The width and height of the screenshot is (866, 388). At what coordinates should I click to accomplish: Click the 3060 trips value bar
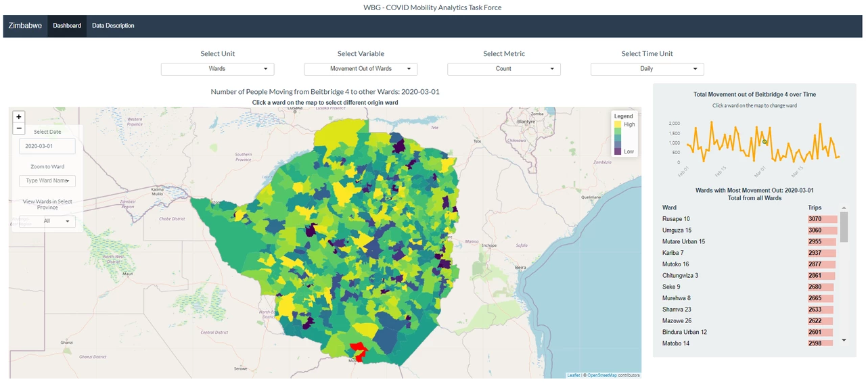pos(823,231)
